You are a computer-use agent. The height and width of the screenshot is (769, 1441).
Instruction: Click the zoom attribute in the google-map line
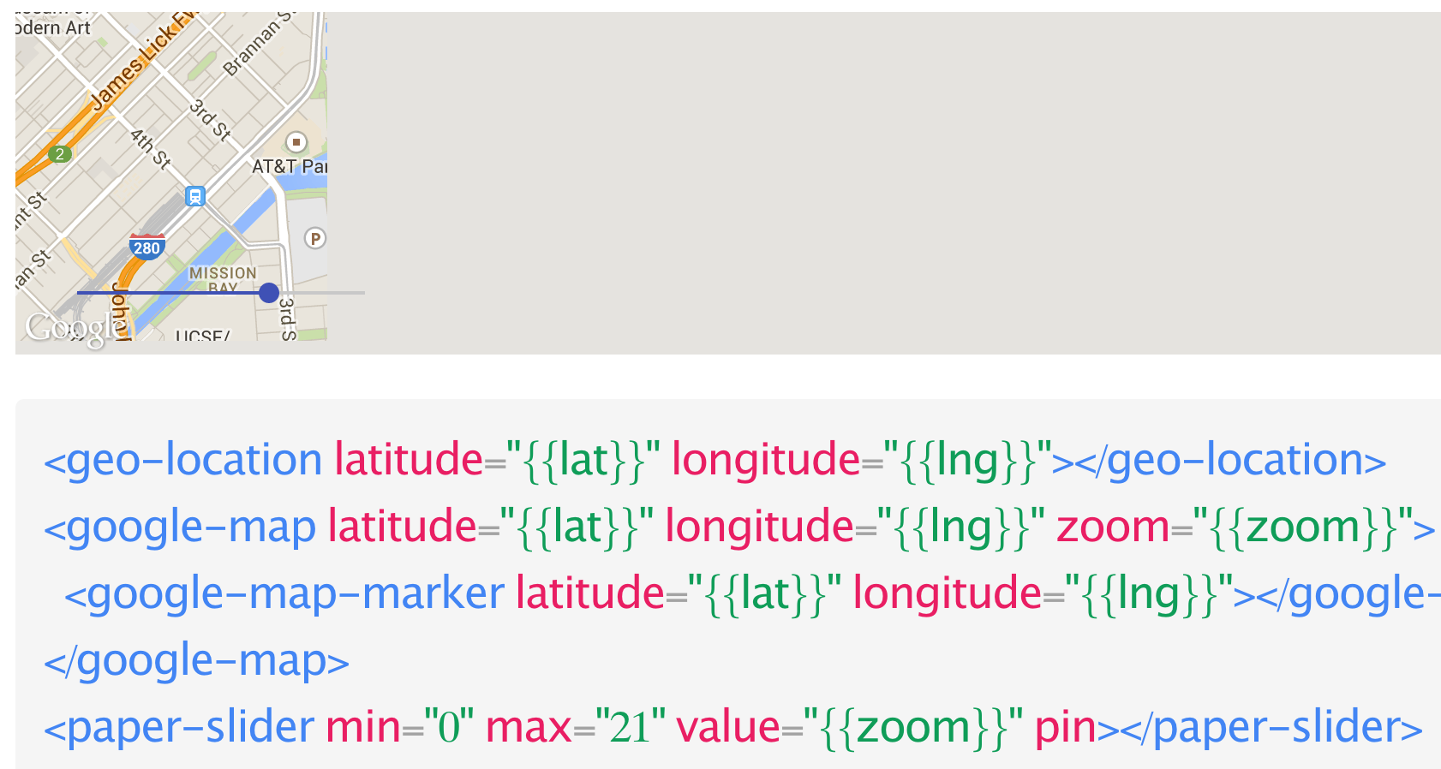coord(1112,527)
